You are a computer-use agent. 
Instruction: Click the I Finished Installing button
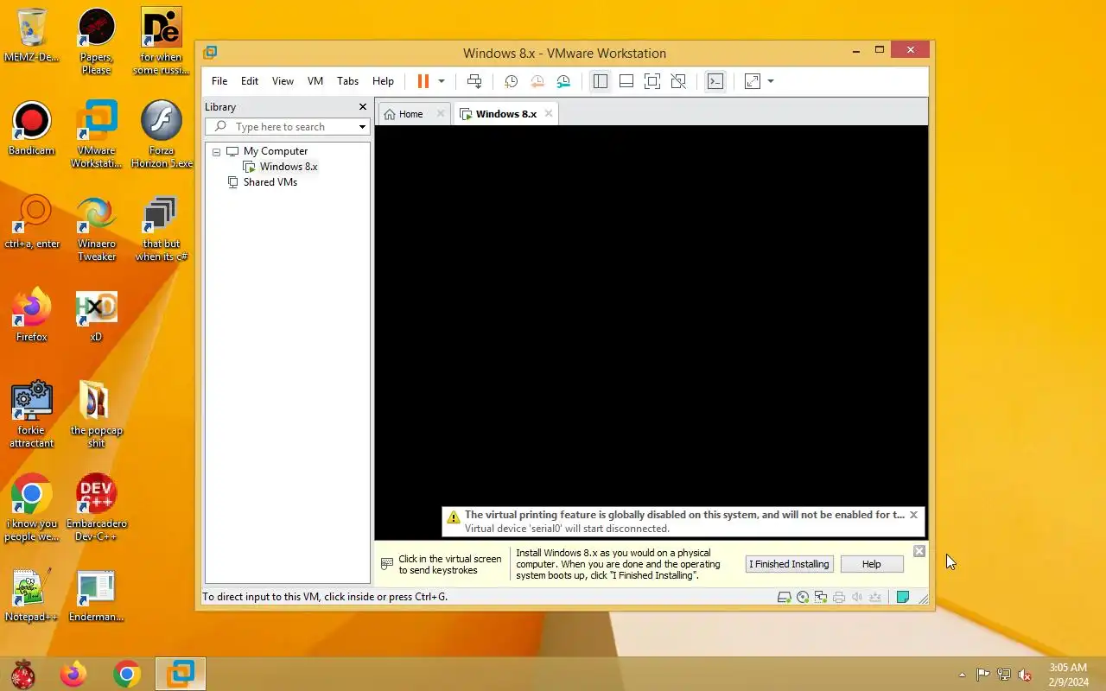789,564
